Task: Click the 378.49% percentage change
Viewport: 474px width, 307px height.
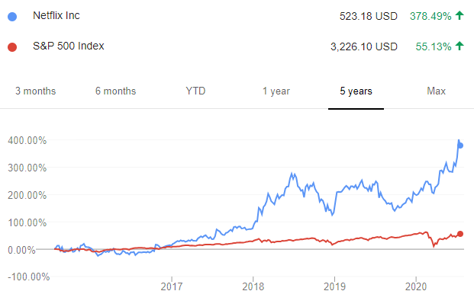Action: pos(430,16)
